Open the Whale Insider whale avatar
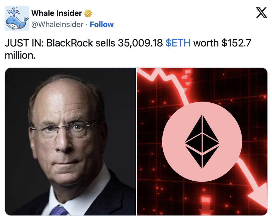Image resolution: width=272 pixels, height=219 pixels. pyautogui.click(x=17, y=18)
